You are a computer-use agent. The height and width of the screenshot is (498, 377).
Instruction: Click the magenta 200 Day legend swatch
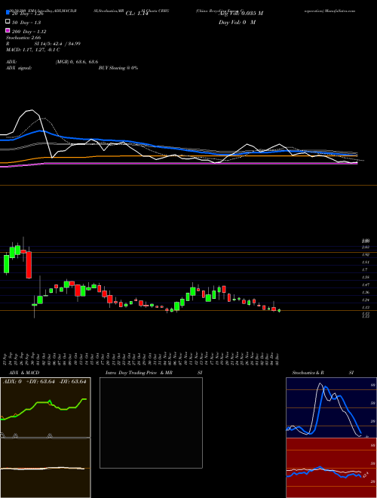[x=8, y=31]
